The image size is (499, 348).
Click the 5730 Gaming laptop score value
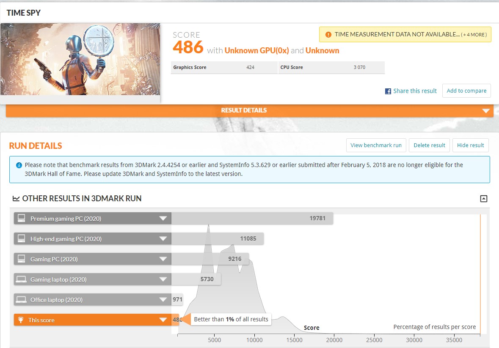pyautogui.click(x=207, y=279)
